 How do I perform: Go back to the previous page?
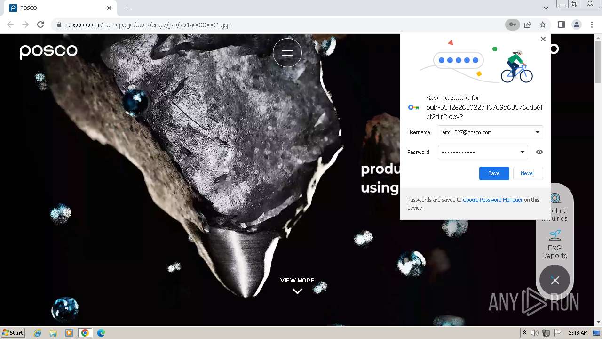coord(10,24)
